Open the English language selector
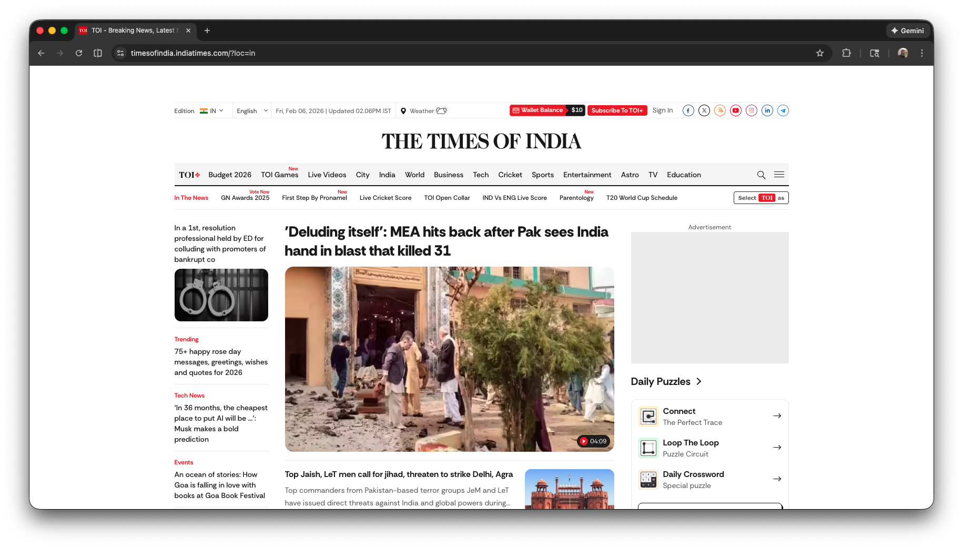 [x=251, y=110]
